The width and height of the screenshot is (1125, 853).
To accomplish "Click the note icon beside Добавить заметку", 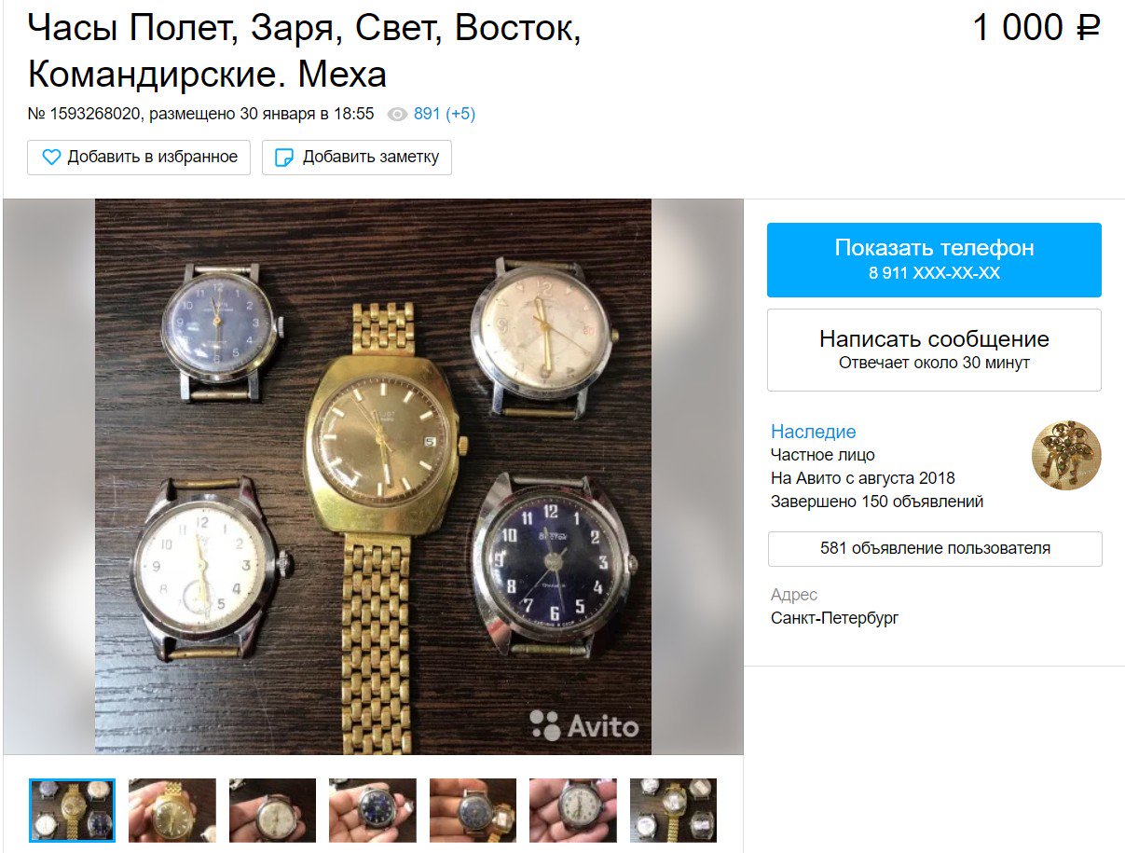I will tap(284, 158).
